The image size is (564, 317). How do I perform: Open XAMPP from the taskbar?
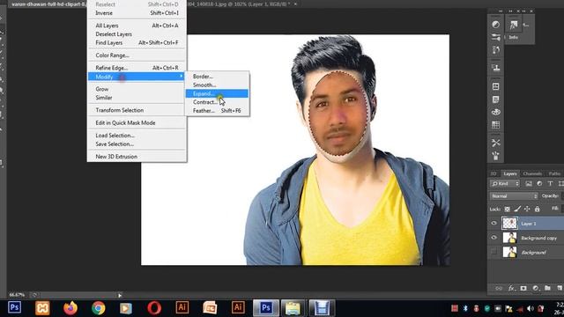[42, 308]
